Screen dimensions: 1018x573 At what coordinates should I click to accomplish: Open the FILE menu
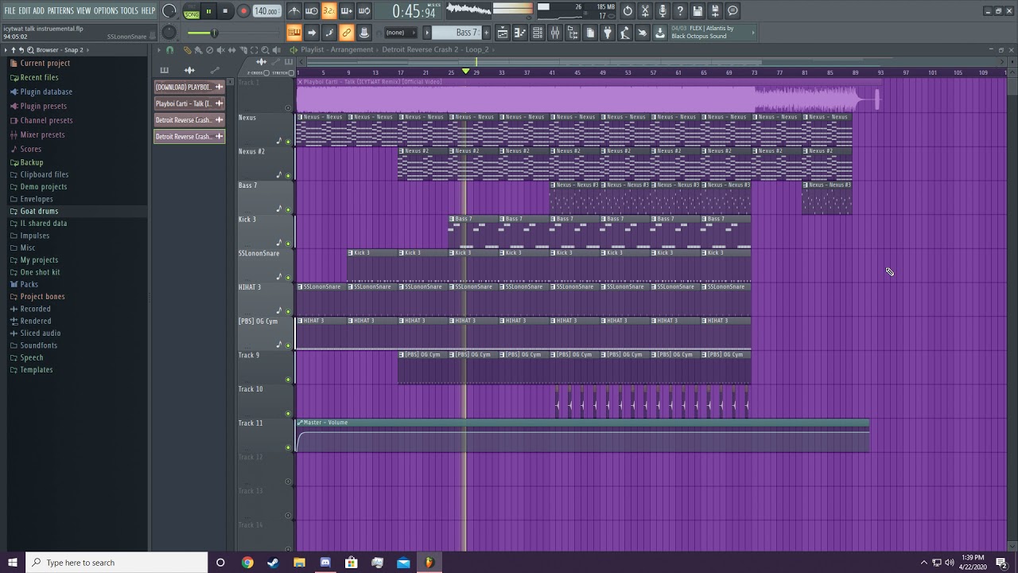coord(10,10)
